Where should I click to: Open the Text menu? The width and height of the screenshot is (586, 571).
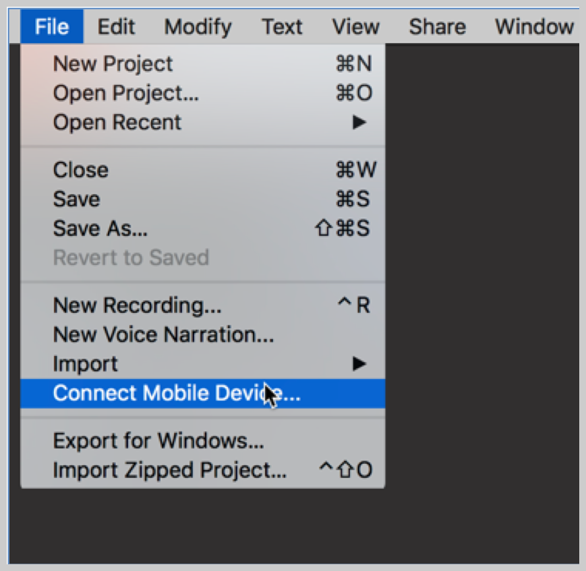click(x=282, y=26)
